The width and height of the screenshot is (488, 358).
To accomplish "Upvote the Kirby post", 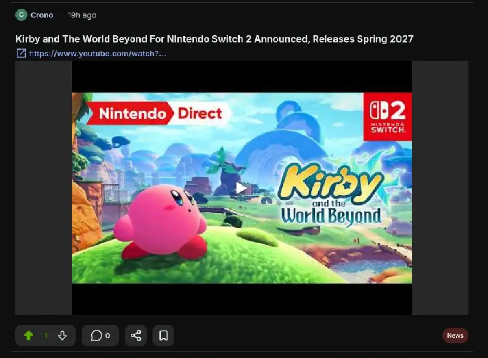I will point(28,336).
